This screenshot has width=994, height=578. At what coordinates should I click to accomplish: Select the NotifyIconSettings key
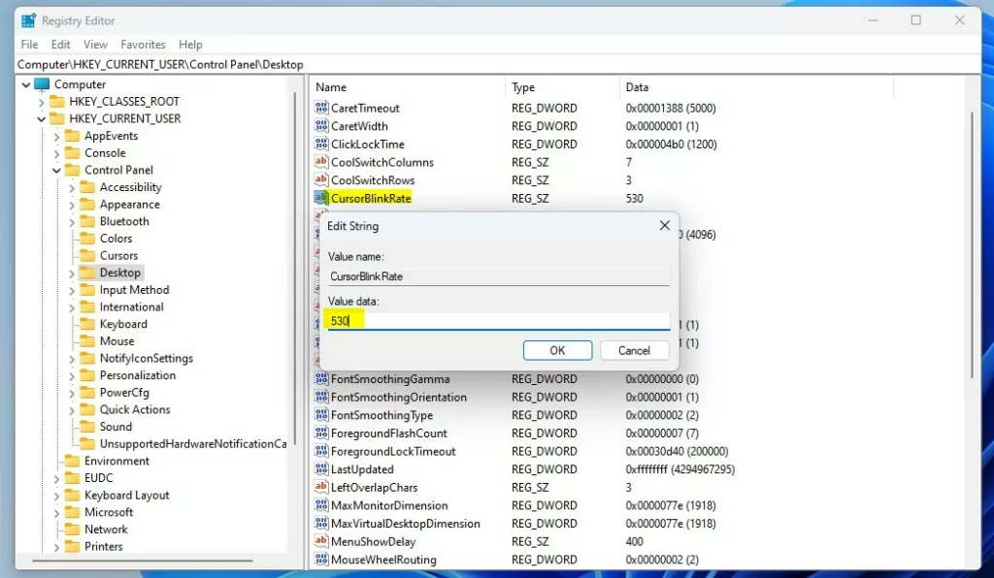click(147, 358)
